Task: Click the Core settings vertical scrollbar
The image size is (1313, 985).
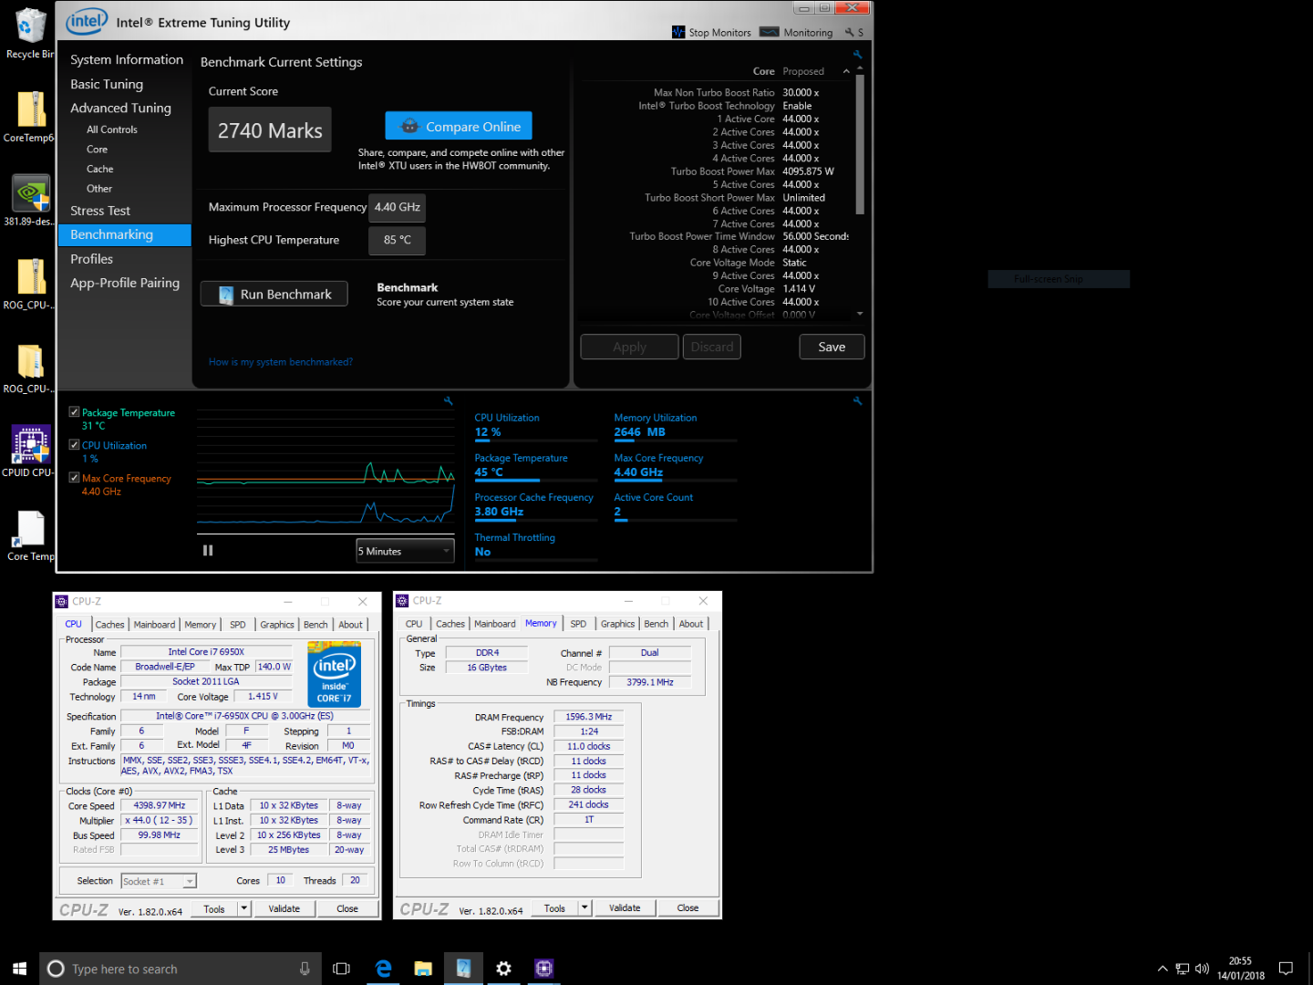Action: point(860,146)
